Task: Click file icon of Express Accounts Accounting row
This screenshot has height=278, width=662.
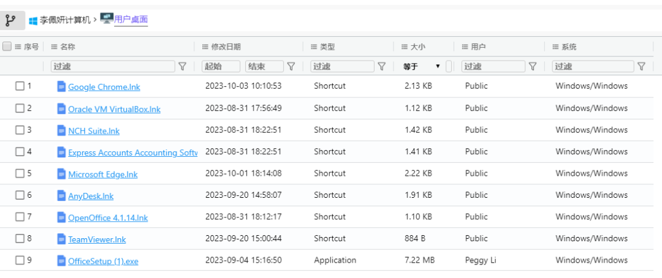Action: [x=62, y=152]
